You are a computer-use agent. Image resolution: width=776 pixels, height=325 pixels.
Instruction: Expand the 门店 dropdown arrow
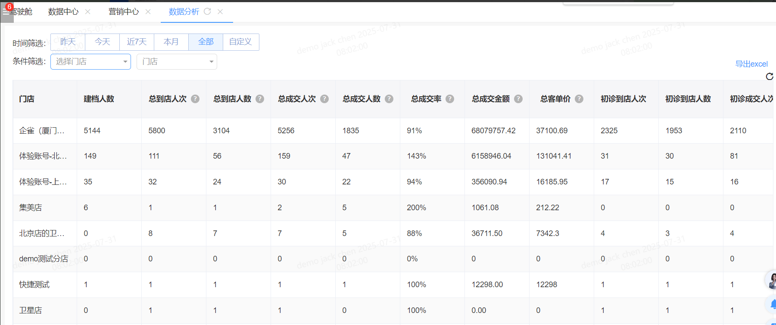click(211, 62)
